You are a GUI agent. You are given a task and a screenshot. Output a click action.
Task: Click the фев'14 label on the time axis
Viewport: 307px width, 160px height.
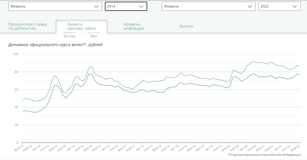(19, 148)
